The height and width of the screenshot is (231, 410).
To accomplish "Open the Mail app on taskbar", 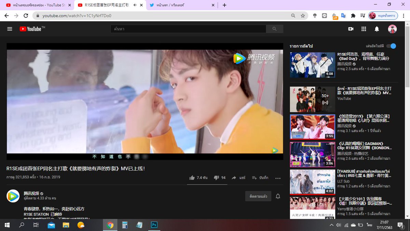I will click(51, 225).
